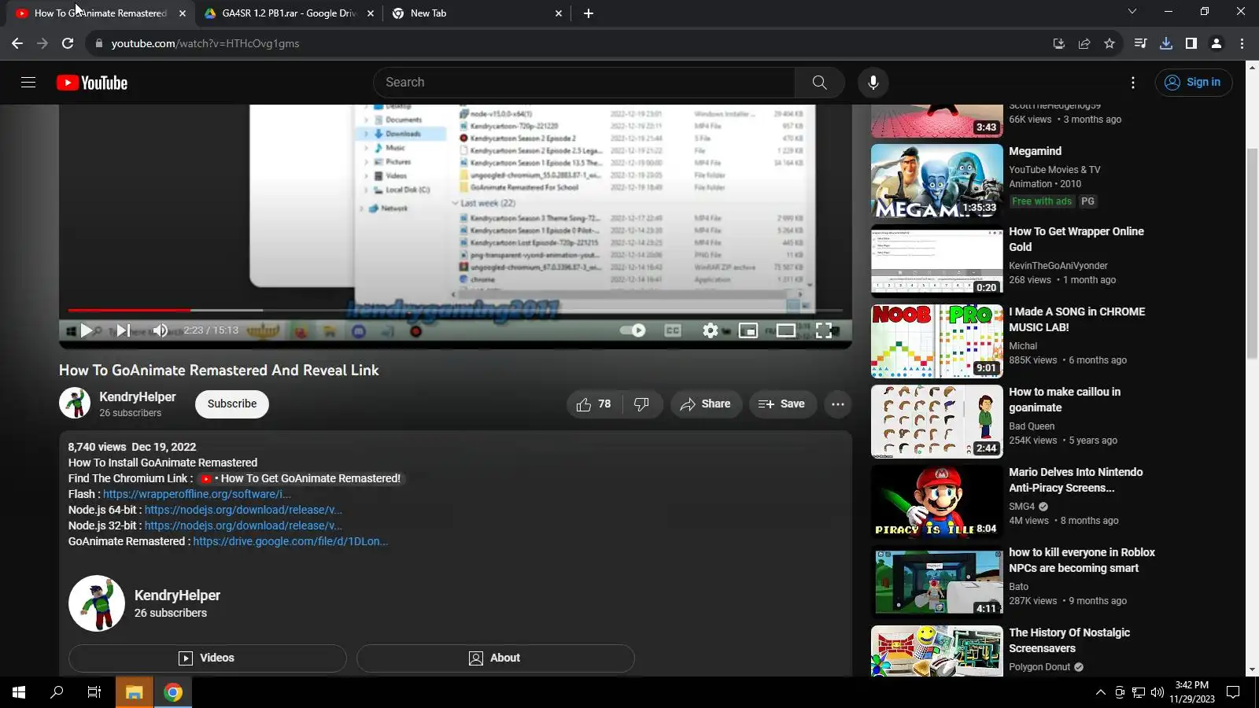Mute the video volume
The height and width of the screenshot is (708, 1259).
click(160, 330)
